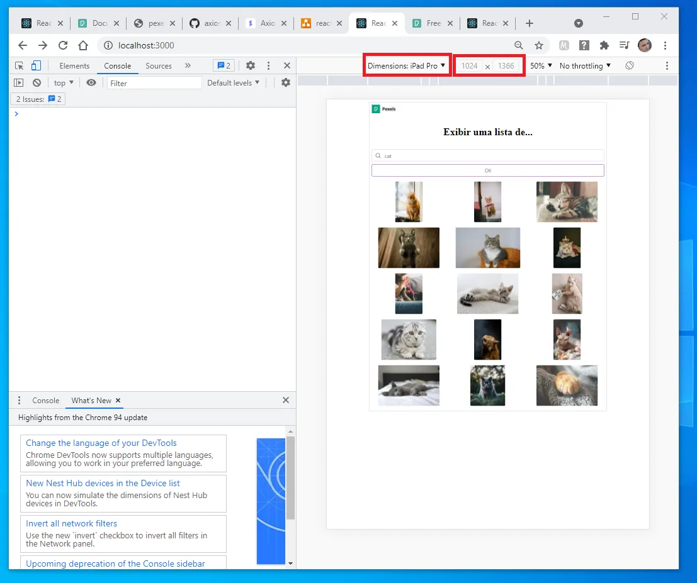Screen dimensions: 697x583
Task: Close the DevTools panel
Action: click(287, 65)
